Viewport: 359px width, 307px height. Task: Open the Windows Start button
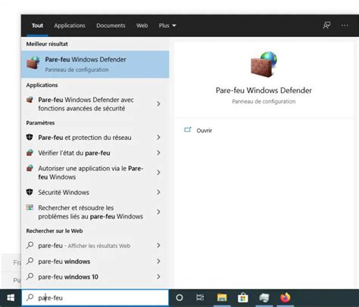click(x=11, y=298)
